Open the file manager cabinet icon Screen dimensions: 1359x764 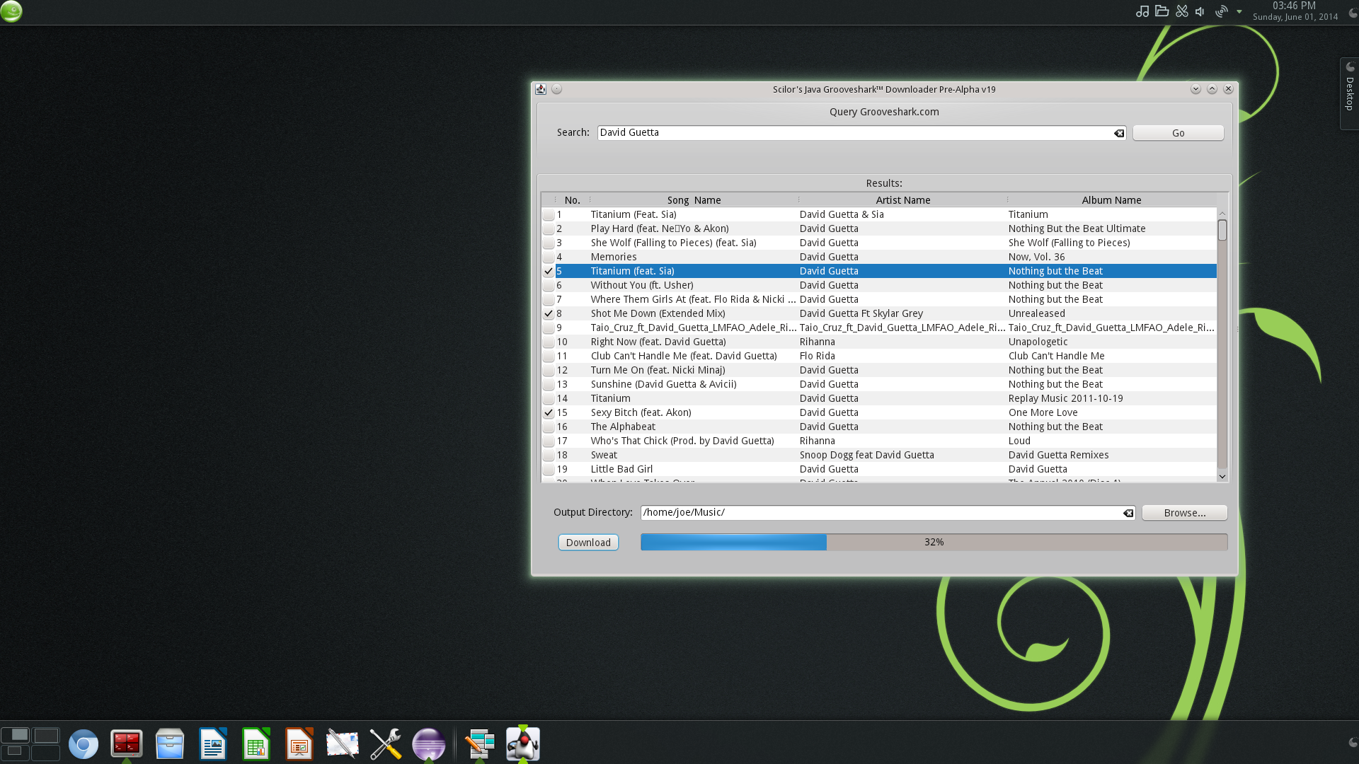coord(170,744)
